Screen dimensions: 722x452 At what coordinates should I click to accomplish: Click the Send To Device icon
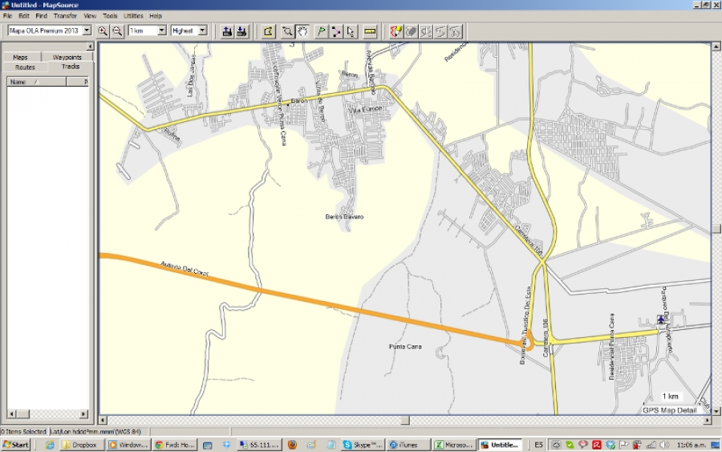227,31
